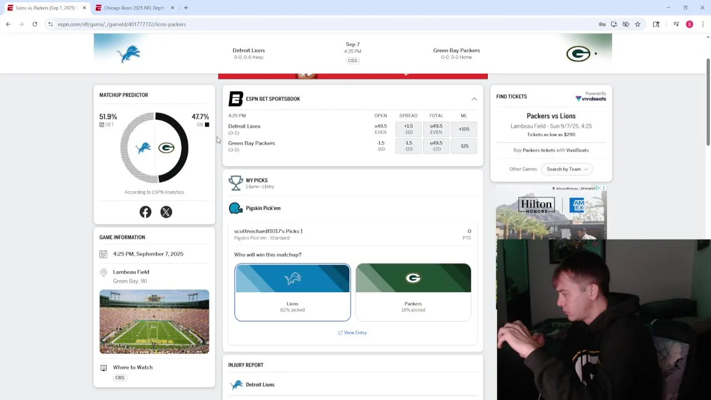Click the page vertical scrollbar
711x400 pixels.
708,103
